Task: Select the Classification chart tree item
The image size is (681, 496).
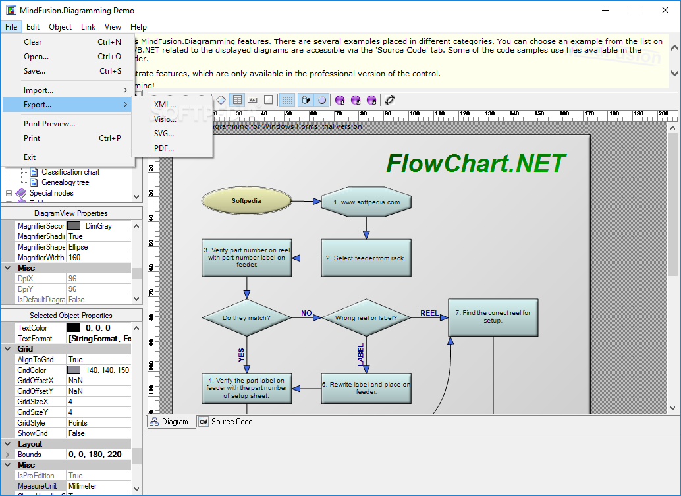Action: click(70, 172)
